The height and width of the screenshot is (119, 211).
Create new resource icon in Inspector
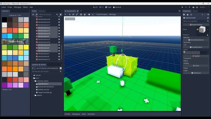(184, 15)
